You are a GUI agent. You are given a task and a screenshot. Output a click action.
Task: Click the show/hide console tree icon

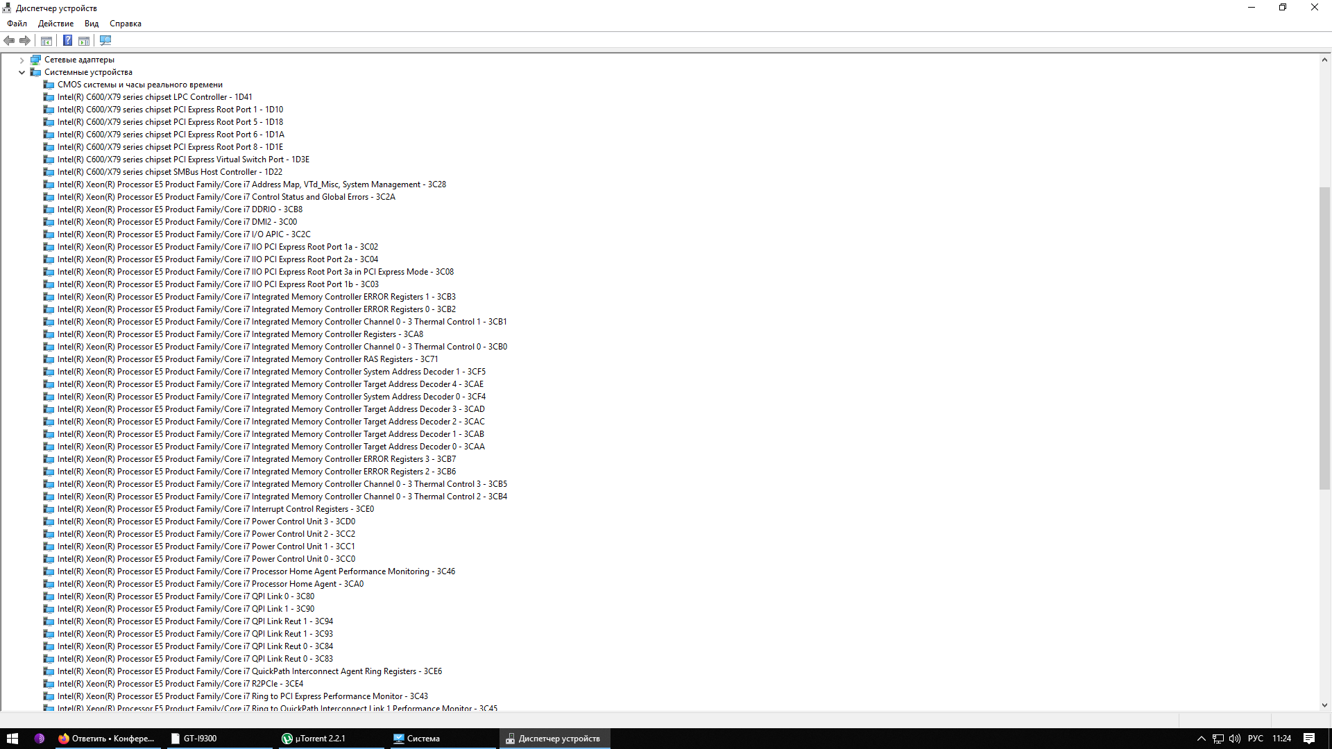(x=46, y=41)
